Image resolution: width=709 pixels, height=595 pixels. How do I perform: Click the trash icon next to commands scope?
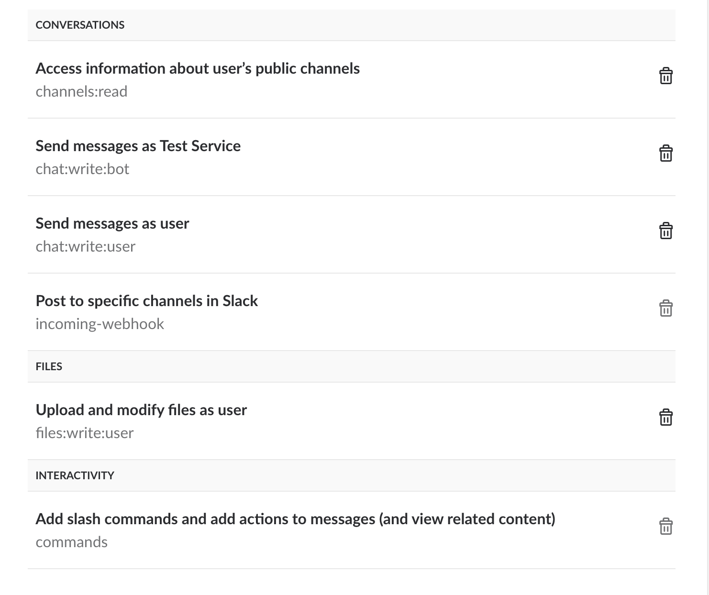click(x=665, y=527)
